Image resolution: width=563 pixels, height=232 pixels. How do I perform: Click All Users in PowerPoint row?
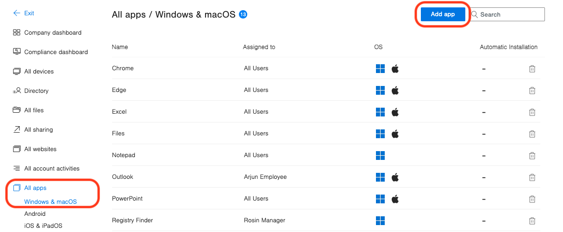click(x=256, y=199)
